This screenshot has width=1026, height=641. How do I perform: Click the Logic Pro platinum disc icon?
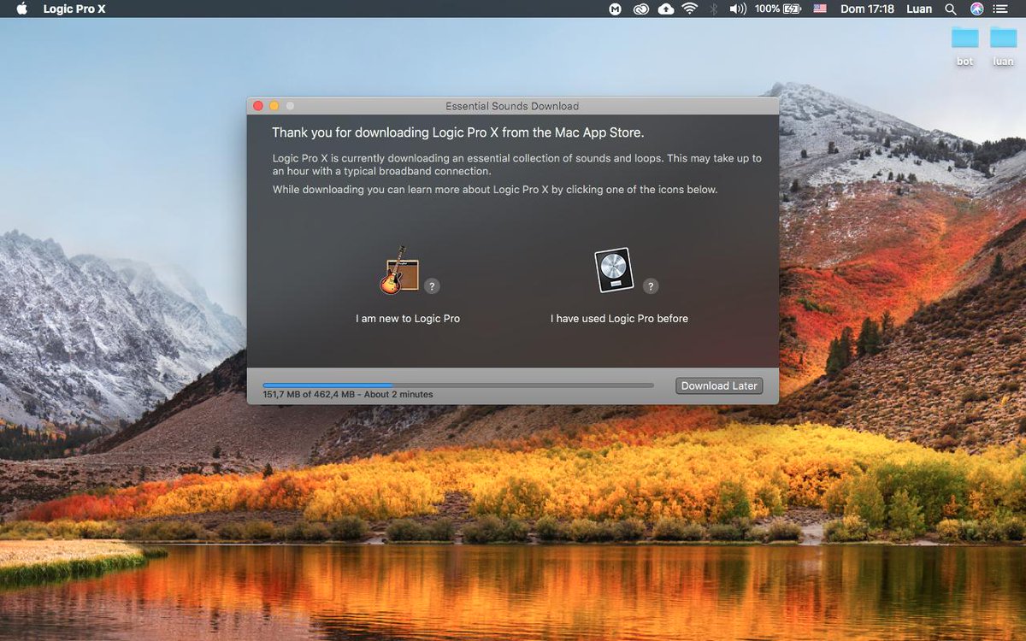(x=614, y=271)
